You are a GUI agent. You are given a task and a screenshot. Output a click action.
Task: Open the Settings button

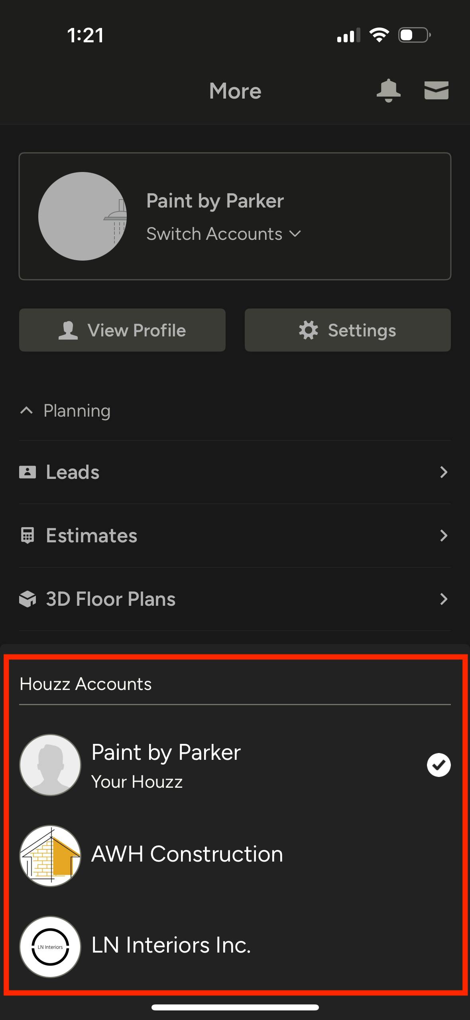348,330
